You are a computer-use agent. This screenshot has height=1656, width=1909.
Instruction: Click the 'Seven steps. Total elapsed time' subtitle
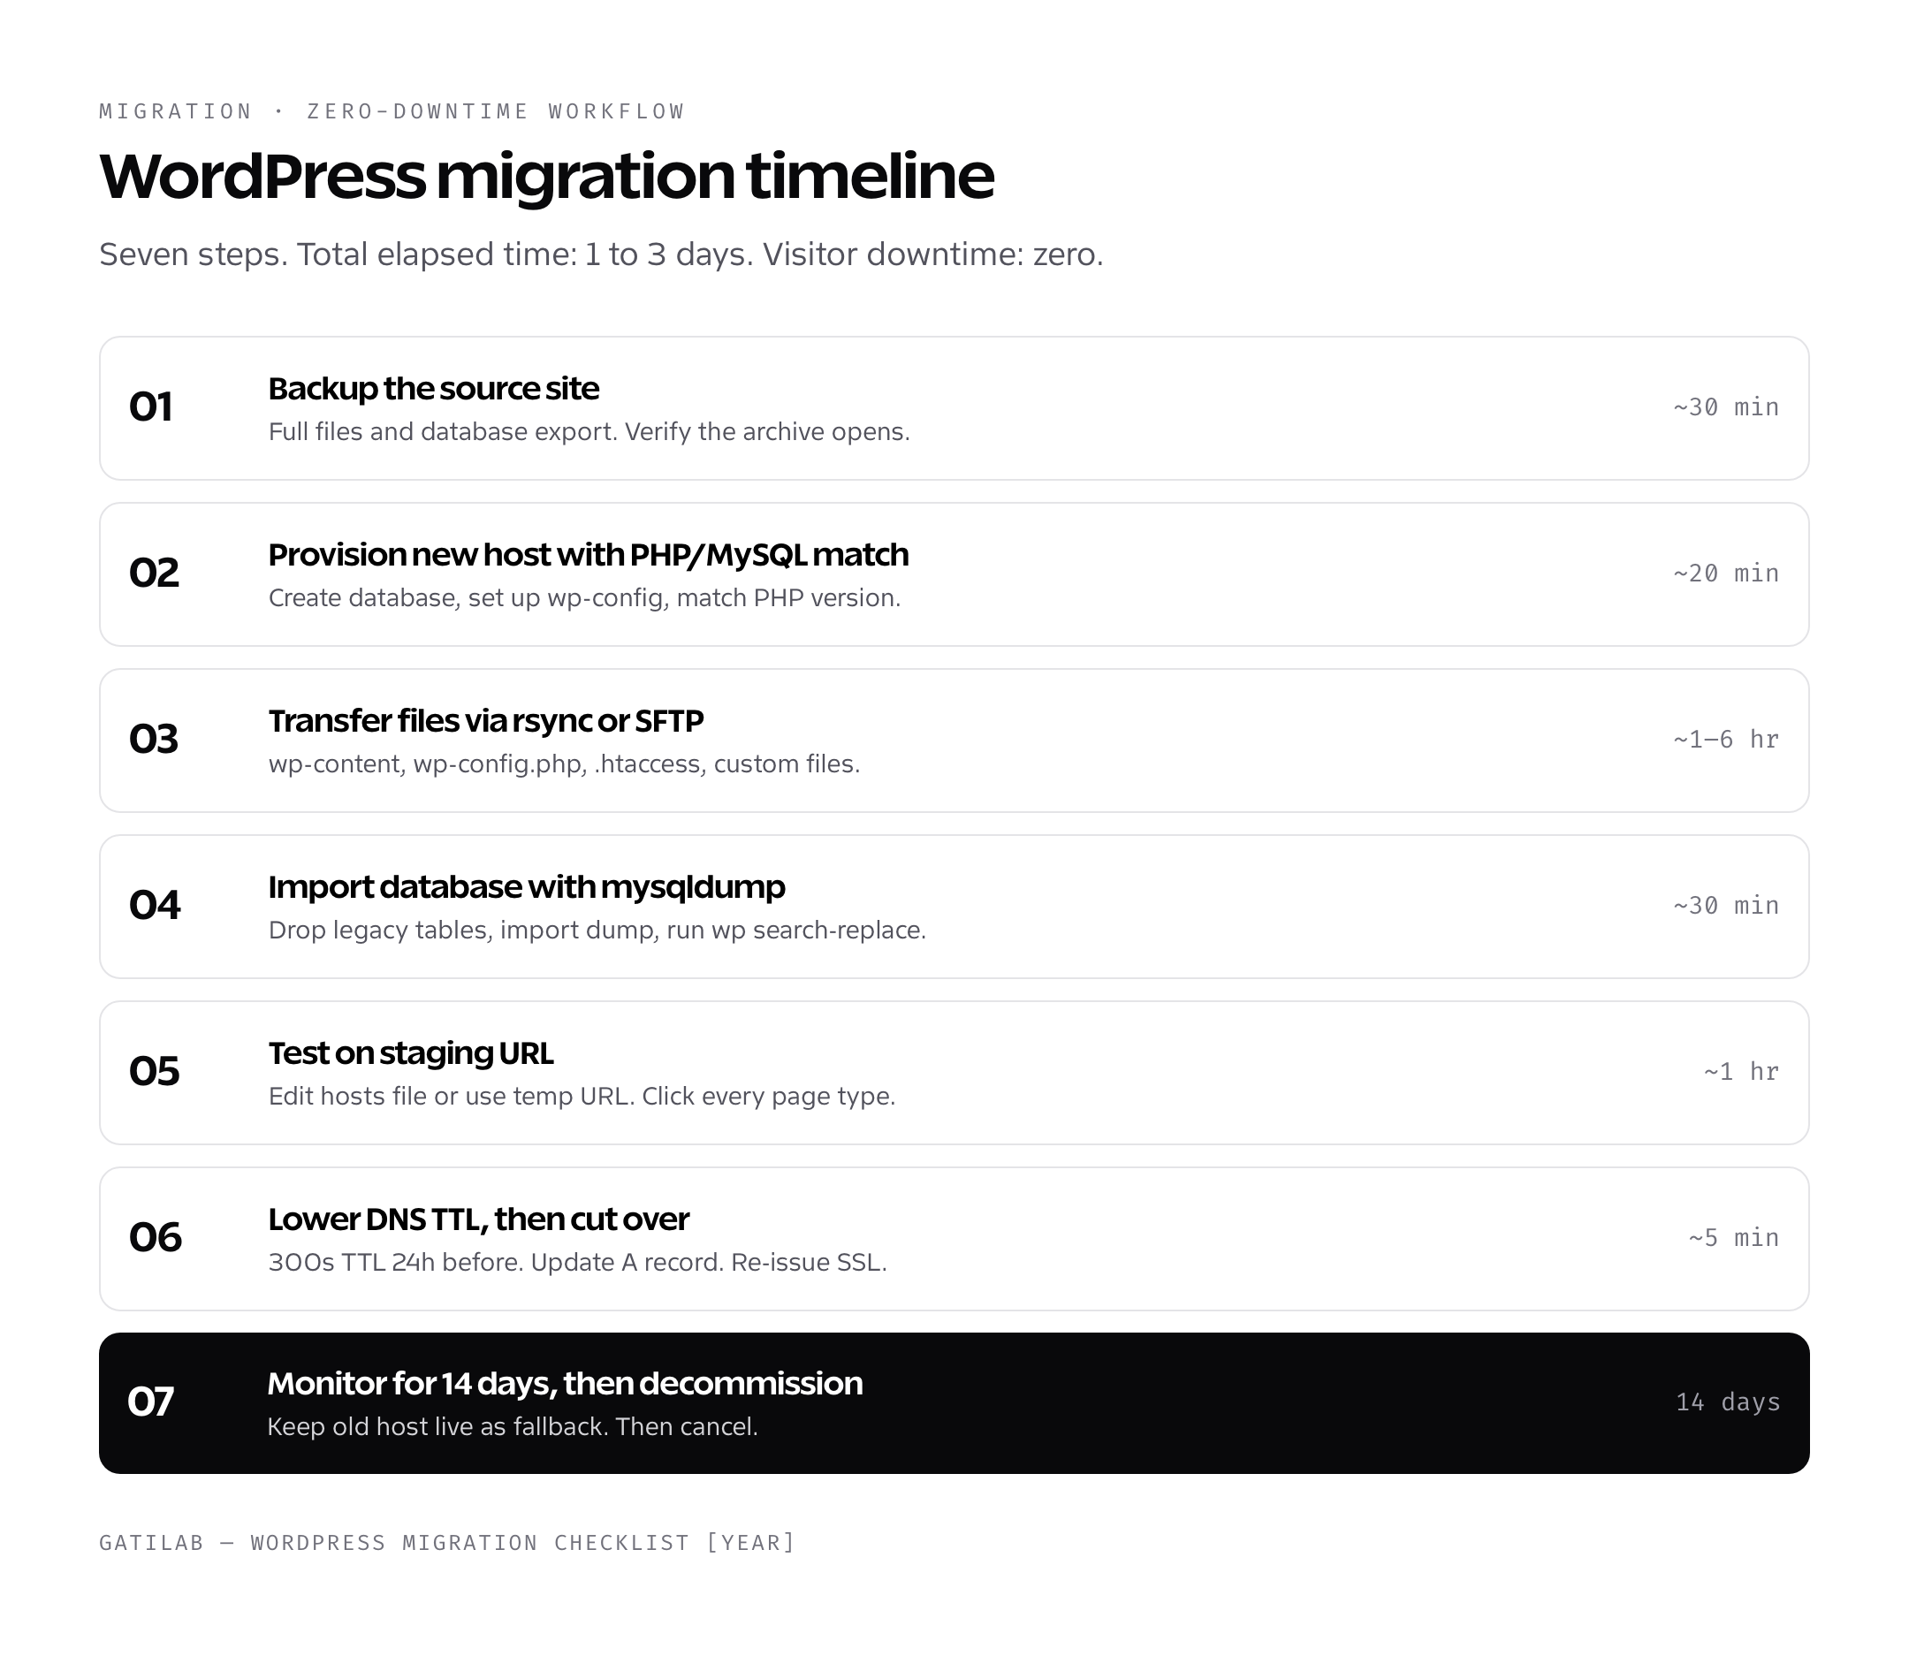pyautogui.click(x=602, y=254)
